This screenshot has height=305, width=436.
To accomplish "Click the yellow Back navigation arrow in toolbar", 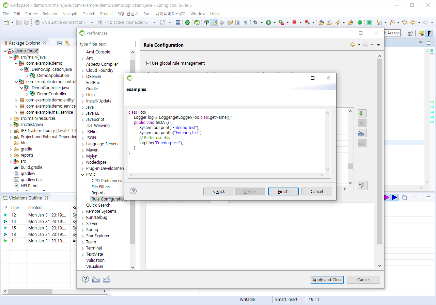I will [412, 22].
